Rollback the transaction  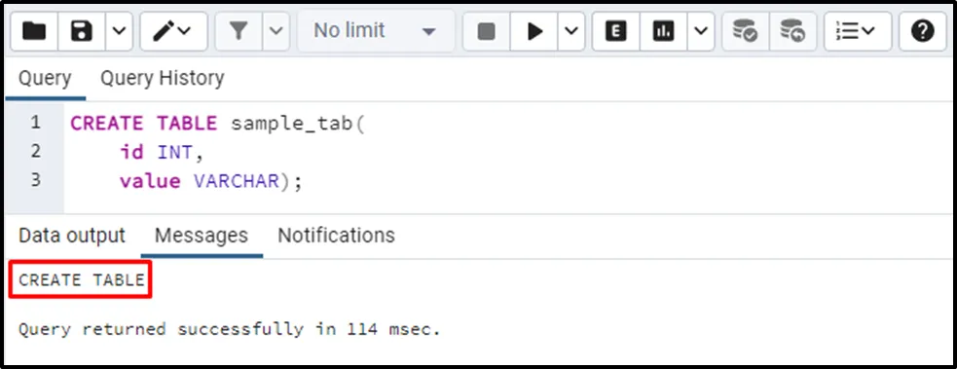(x=792, y=31)
